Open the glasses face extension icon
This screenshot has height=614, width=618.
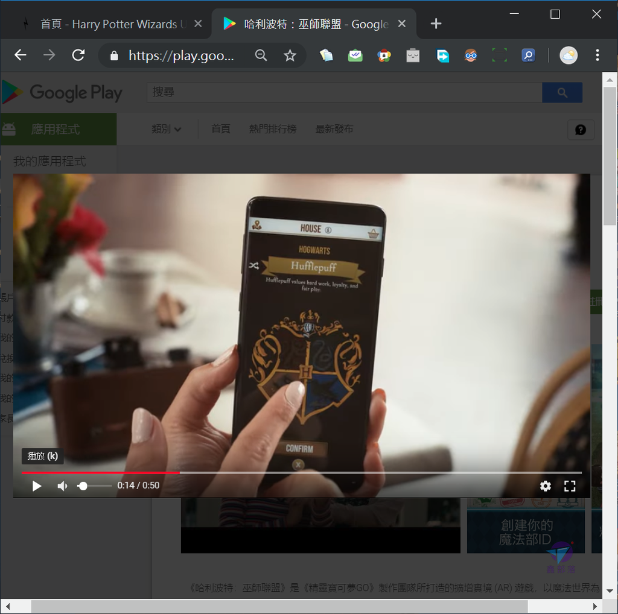[471, 55]
